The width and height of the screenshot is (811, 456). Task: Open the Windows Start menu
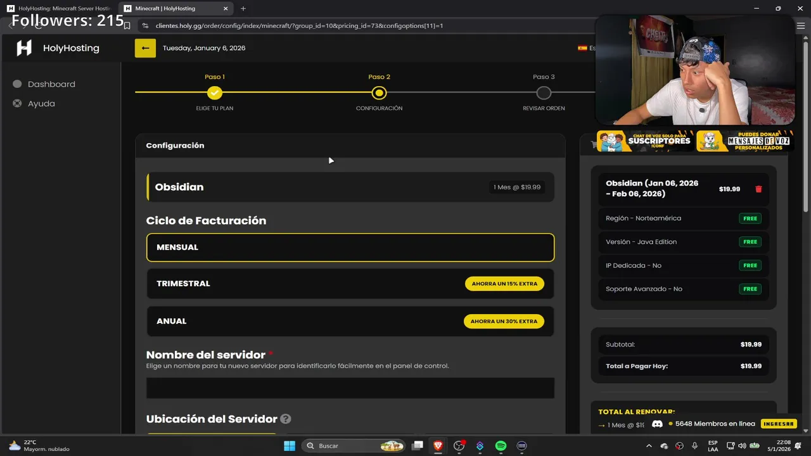coord(289,446)
